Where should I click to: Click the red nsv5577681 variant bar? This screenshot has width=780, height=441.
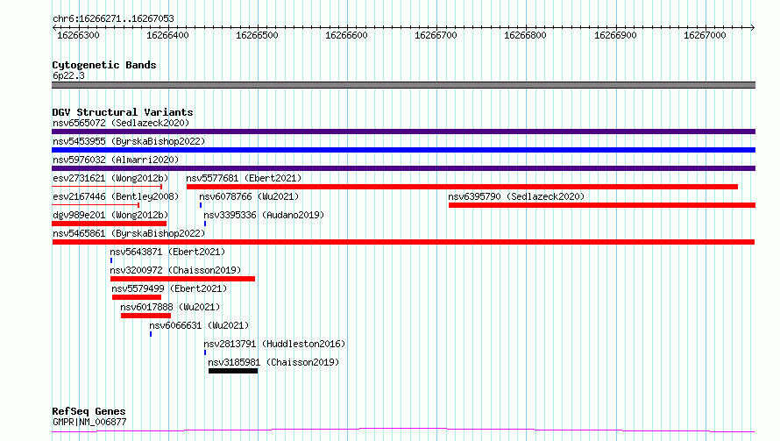(x=462, y=187)
